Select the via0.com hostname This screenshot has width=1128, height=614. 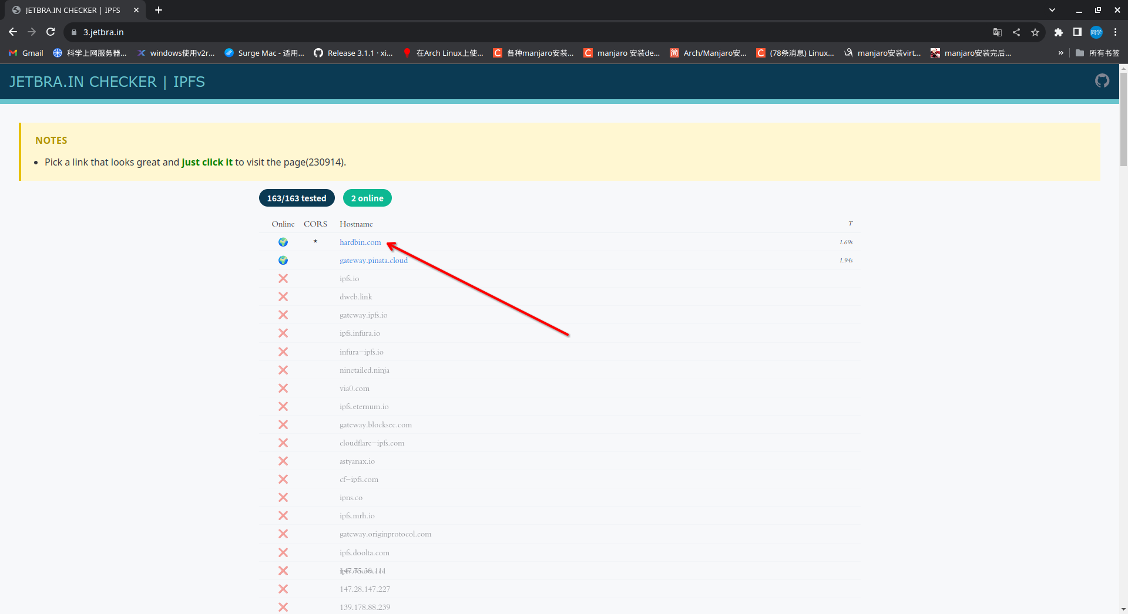click(354, 388)
